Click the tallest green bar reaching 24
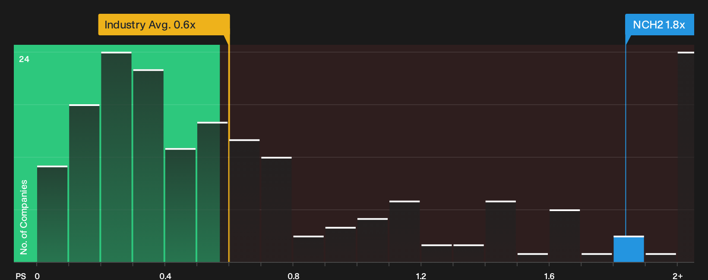 click(x=116, y=157)
